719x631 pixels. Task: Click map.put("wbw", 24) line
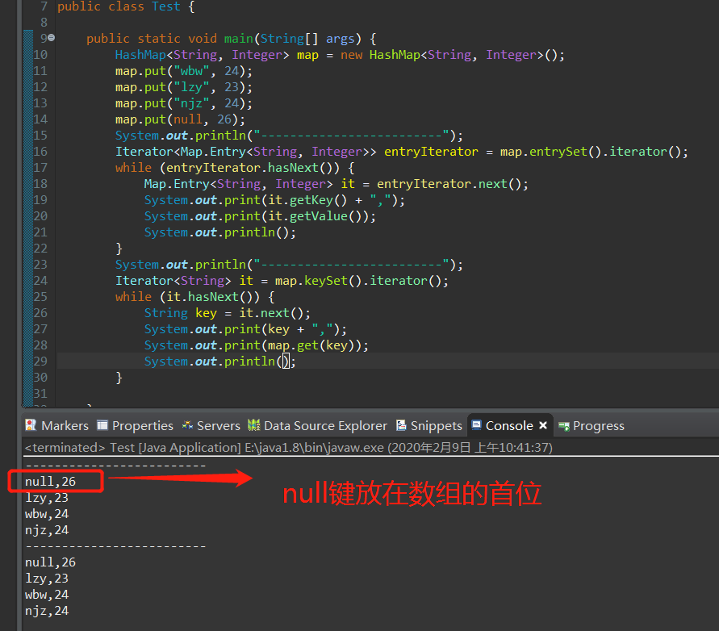pos(184,71)
